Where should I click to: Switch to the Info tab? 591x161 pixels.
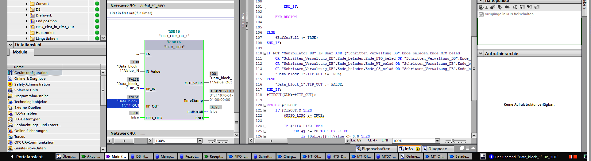coord(409,149)
